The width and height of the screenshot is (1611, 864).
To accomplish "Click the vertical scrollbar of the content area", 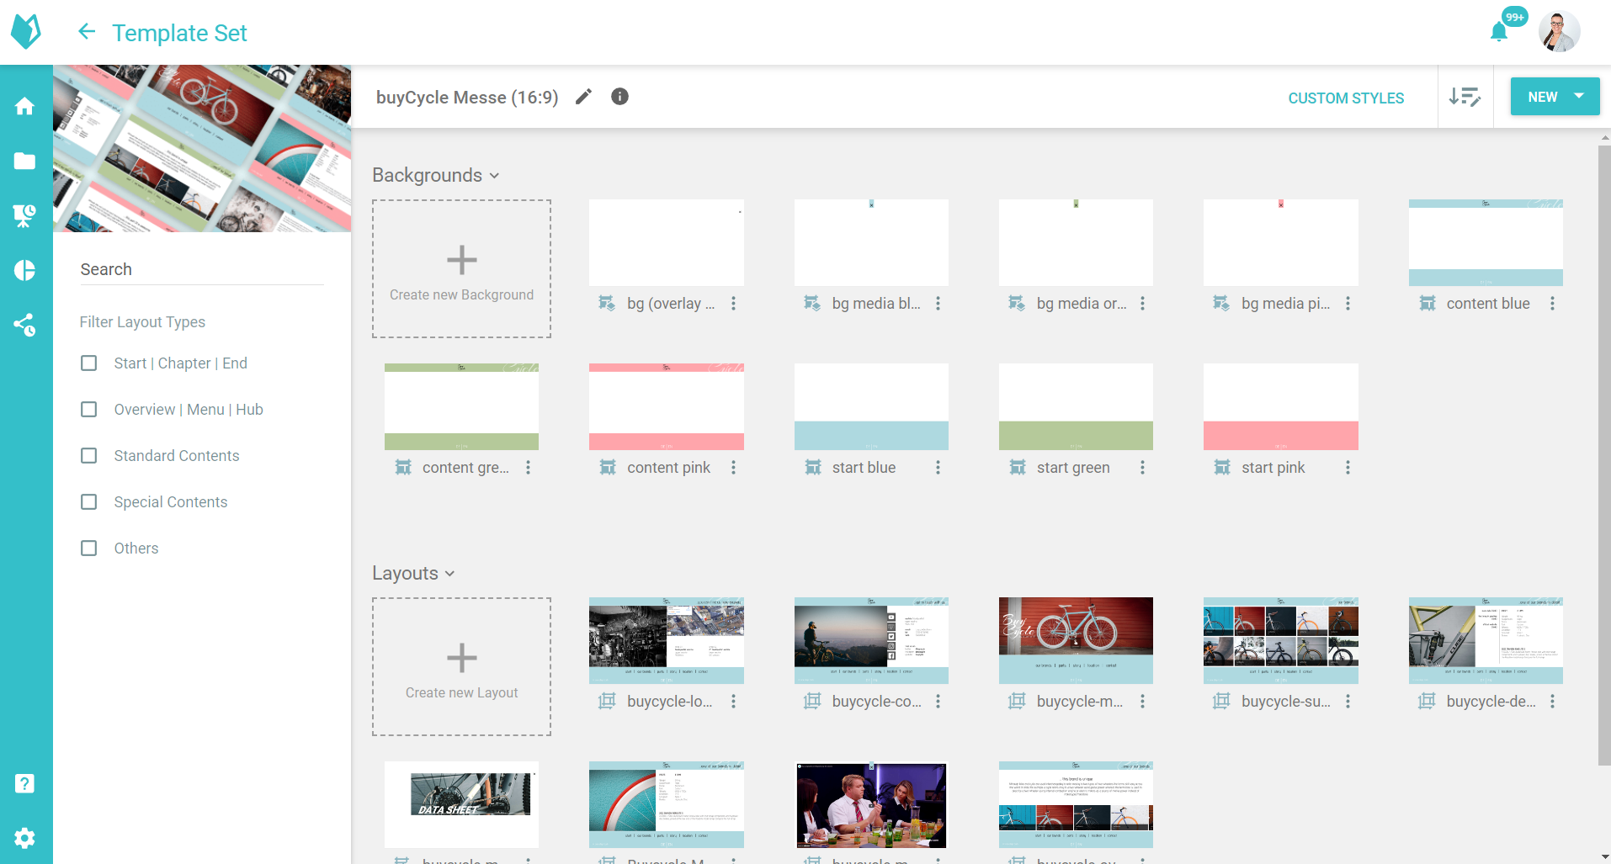I will (1604, 454).
